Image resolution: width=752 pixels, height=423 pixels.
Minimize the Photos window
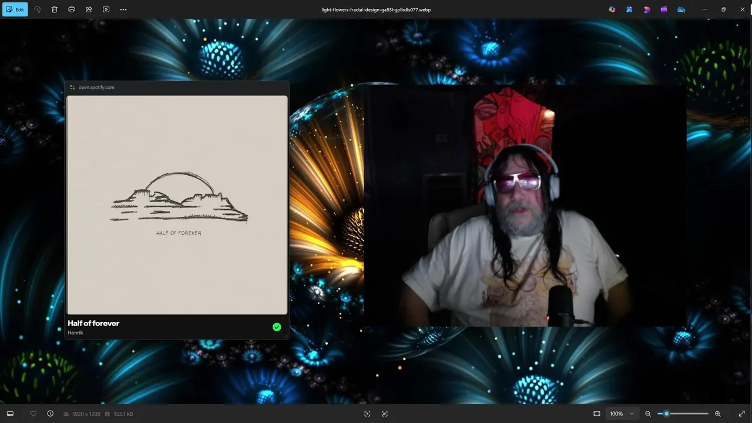tap(705, 9)
